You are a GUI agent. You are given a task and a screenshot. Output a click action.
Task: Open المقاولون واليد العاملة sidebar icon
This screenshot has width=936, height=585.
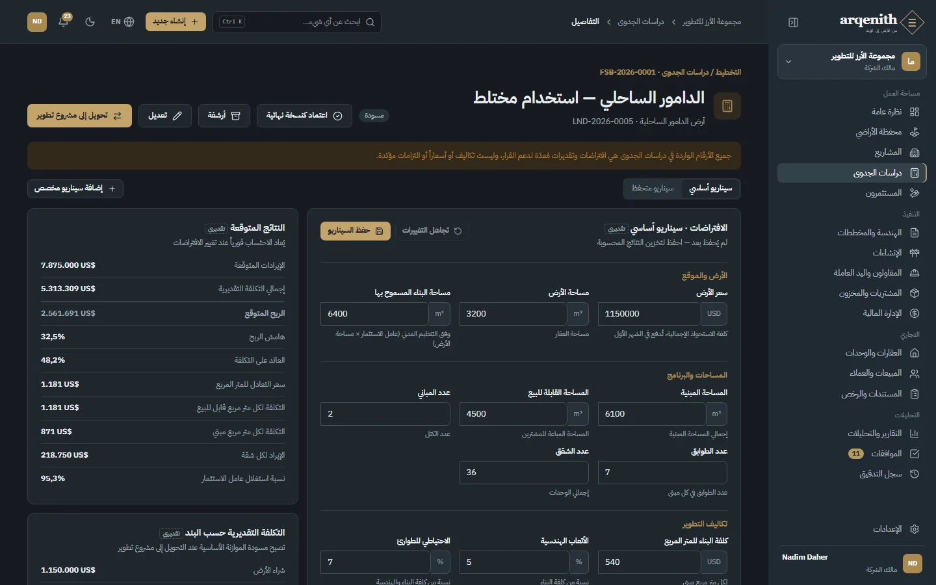[x=915, y=273]
